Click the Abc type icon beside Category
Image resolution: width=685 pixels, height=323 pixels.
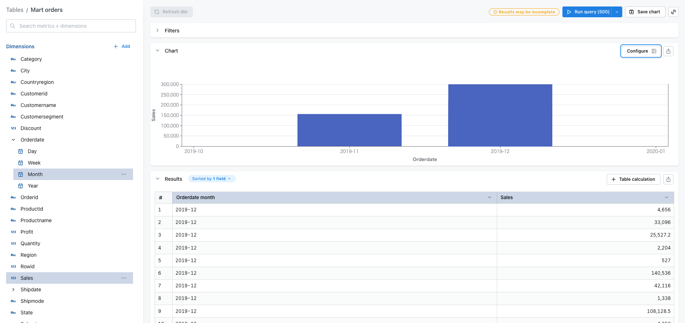(x=13, y=59)
